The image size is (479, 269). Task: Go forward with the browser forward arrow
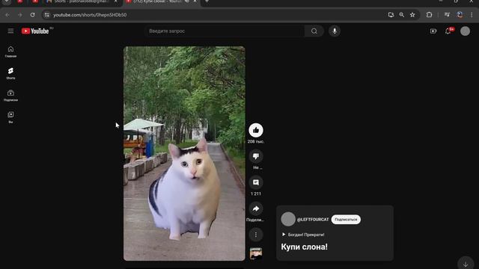[20, 15]
